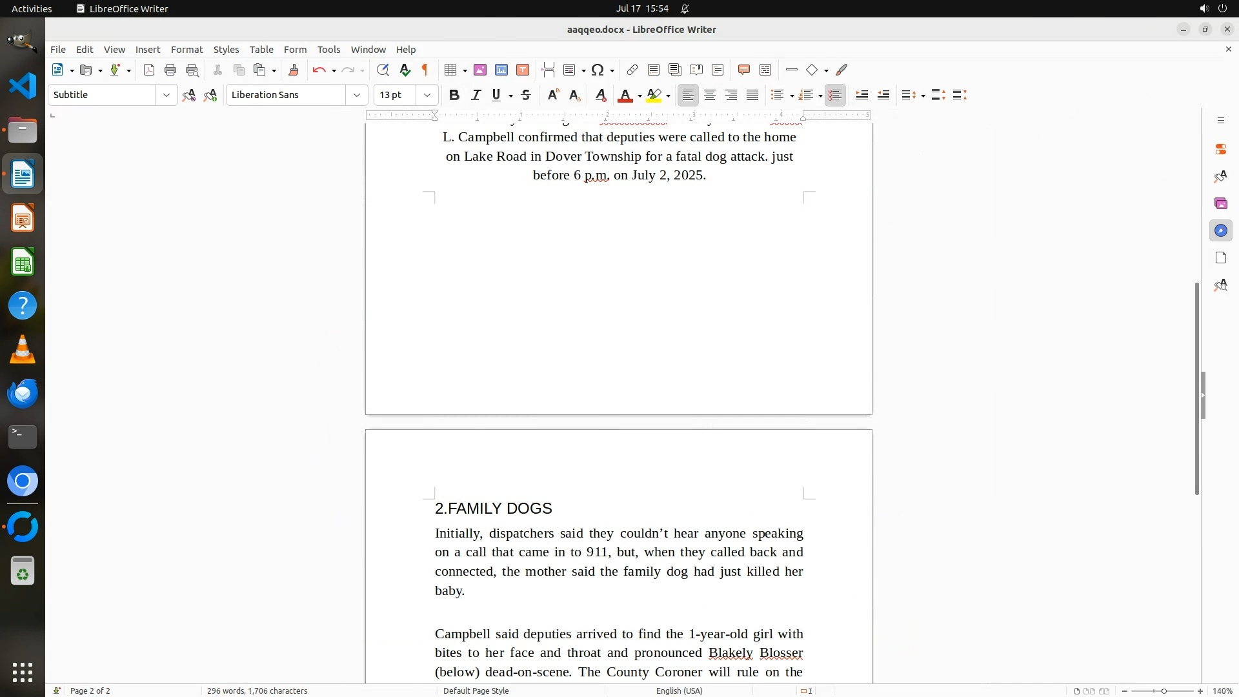
Task: Expand the paragraph style Subtitle dropdown
Action: pyautogui.click(x=166, y=96)
